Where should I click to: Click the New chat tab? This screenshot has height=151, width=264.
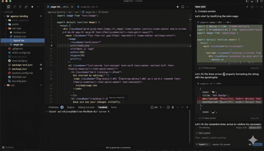tap(200, 7)
